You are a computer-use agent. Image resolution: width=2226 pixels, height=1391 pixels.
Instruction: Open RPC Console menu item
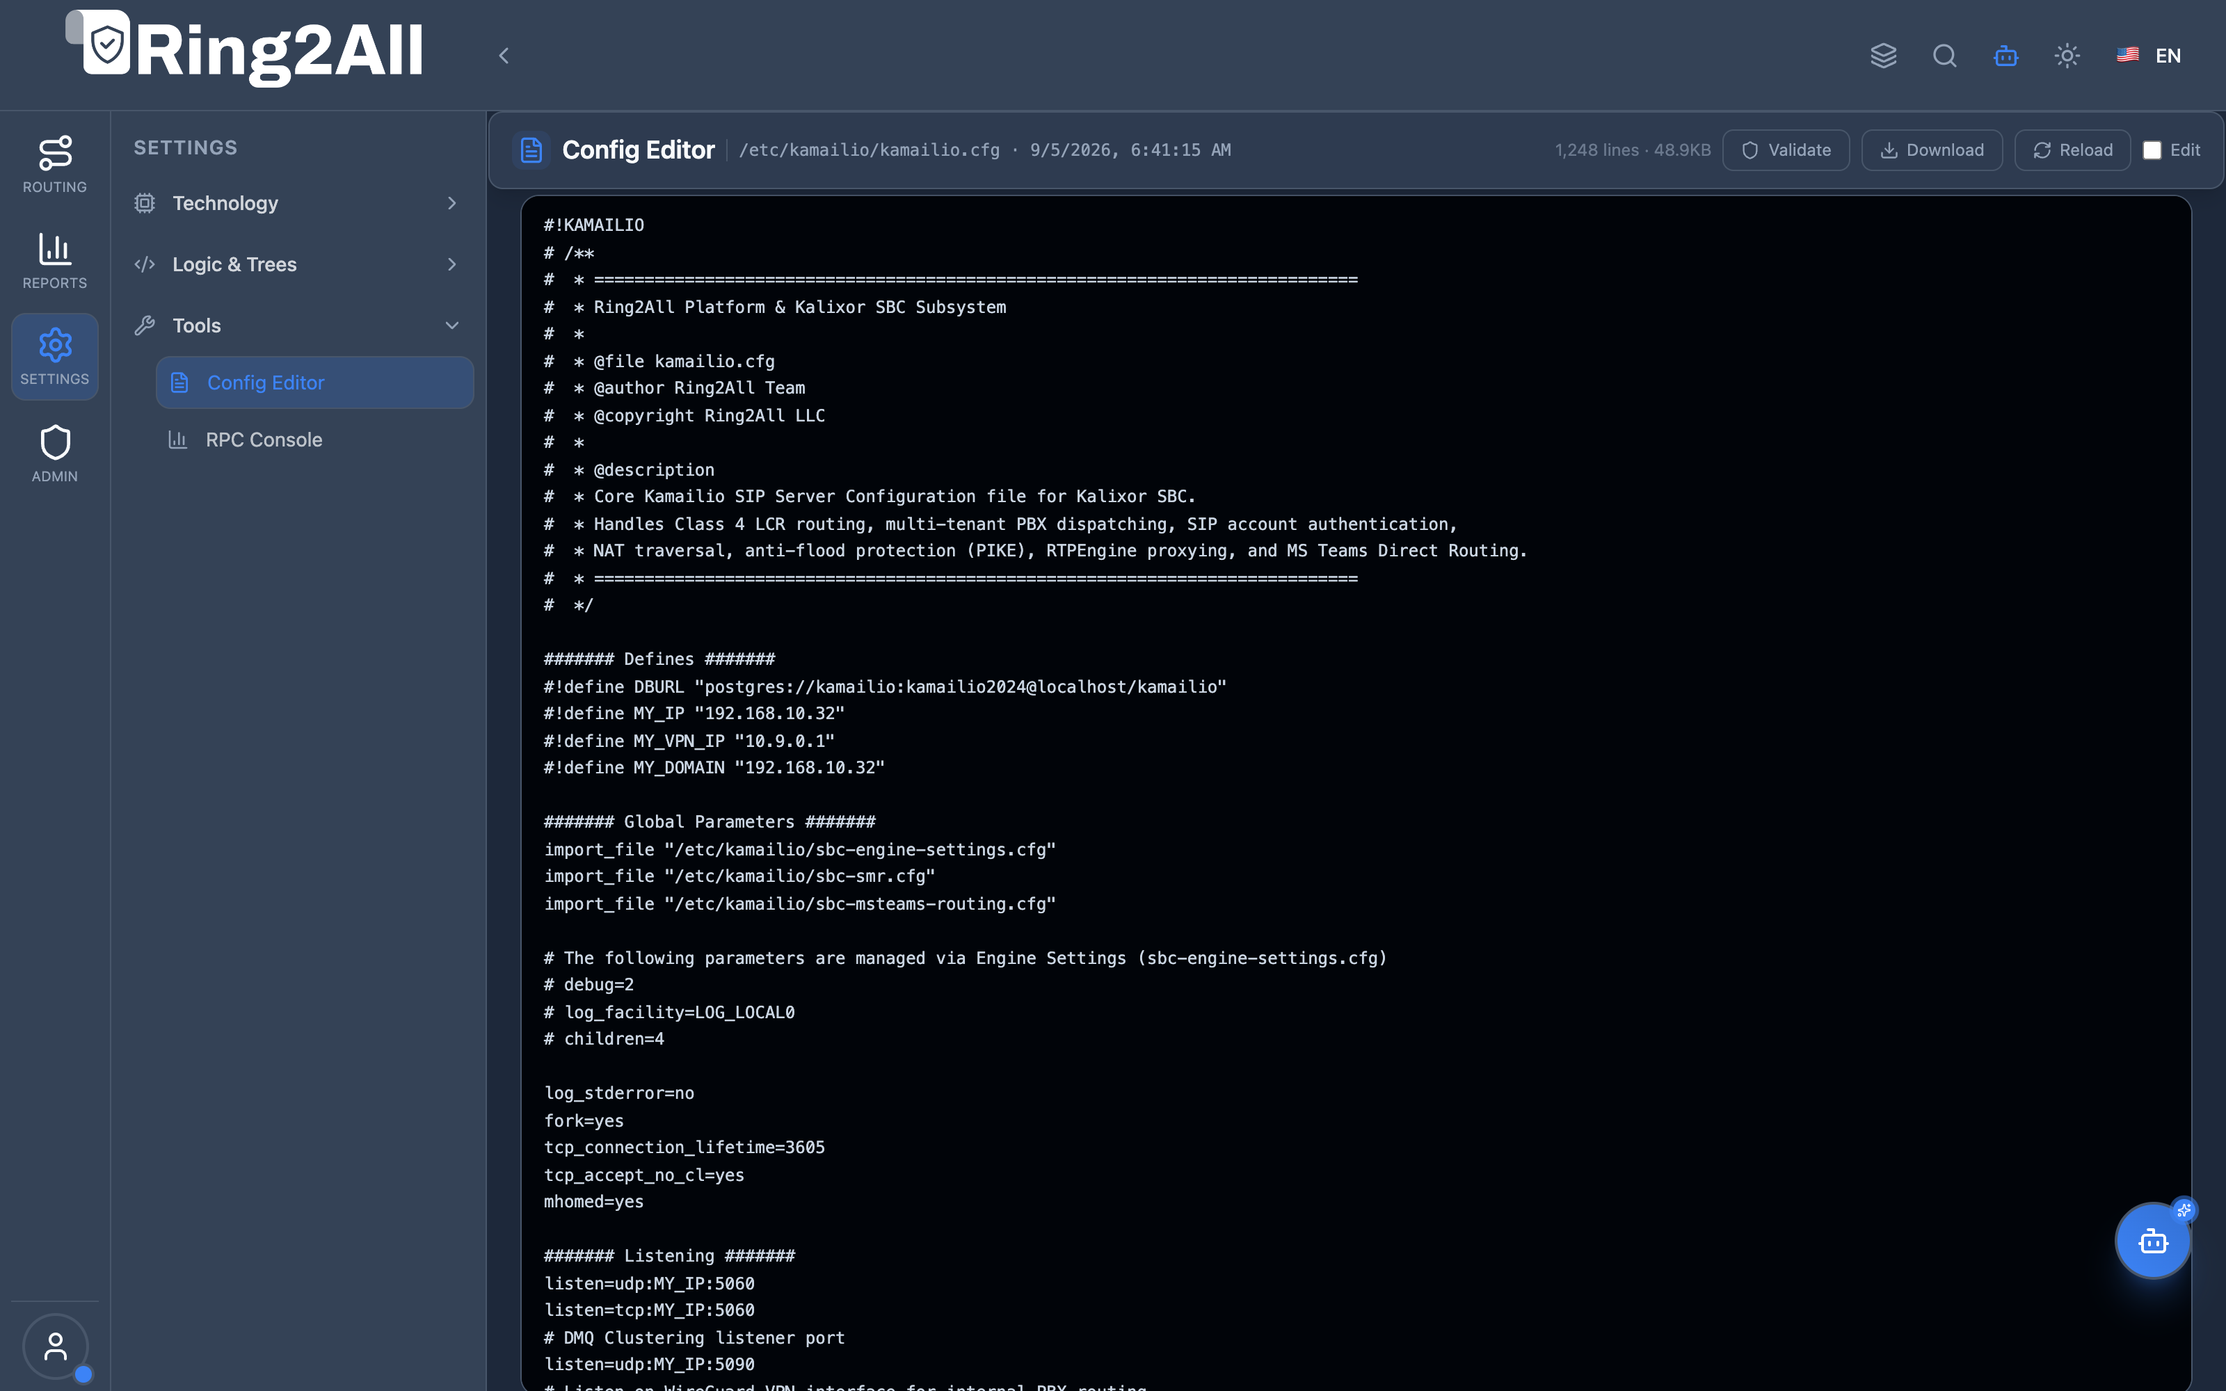coord(314,440)
